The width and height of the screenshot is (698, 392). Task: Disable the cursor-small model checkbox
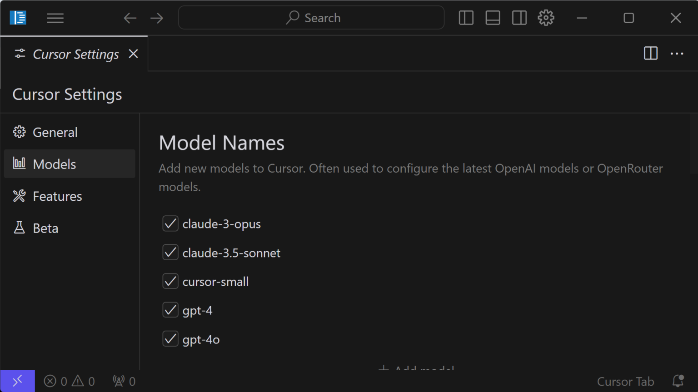tap(170, 281)
